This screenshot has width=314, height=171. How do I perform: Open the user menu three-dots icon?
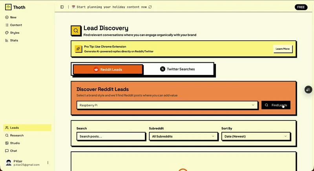(48, 163)
